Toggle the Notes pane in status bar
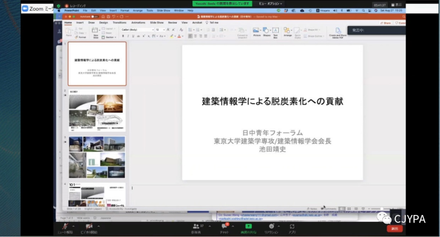 click(312, 209)
